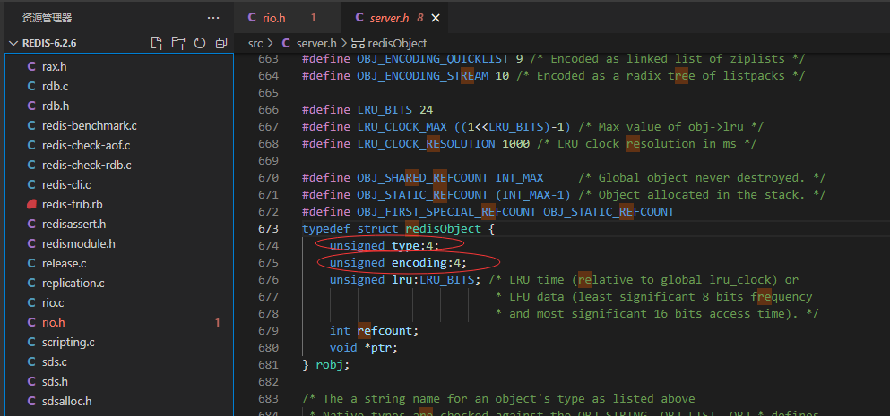Click the server.h breadcrumb segment

click(x=316, y=43)
